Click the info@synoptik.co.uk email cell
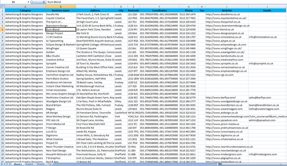This screenshot has height=166, width=287. click(x=267, y=64)
